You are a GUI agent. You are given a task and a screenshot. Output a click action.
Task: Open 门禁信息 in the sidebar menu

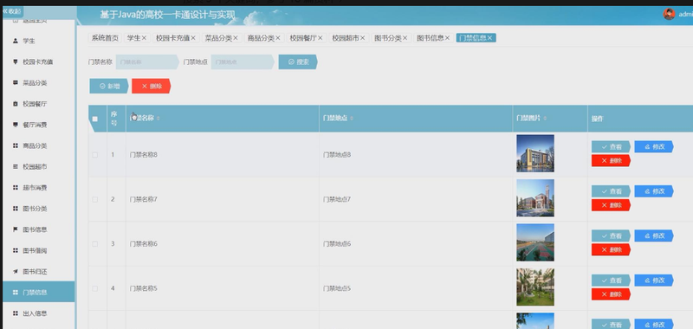38,293
